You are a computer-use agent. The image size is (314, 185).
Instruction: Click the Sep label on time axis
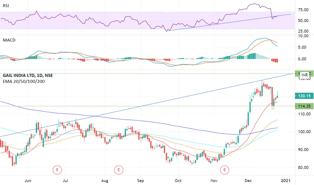(140, 181)
